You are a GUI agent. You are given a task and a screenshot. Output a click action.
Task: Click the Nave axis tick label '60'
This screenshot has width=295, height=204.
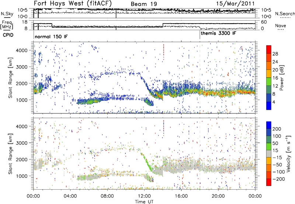(264, 22)
